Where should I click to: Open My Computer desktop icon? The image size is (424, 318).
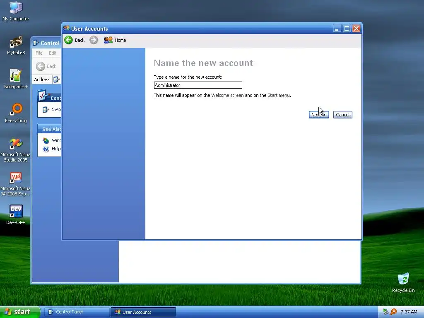pos(16,11)
